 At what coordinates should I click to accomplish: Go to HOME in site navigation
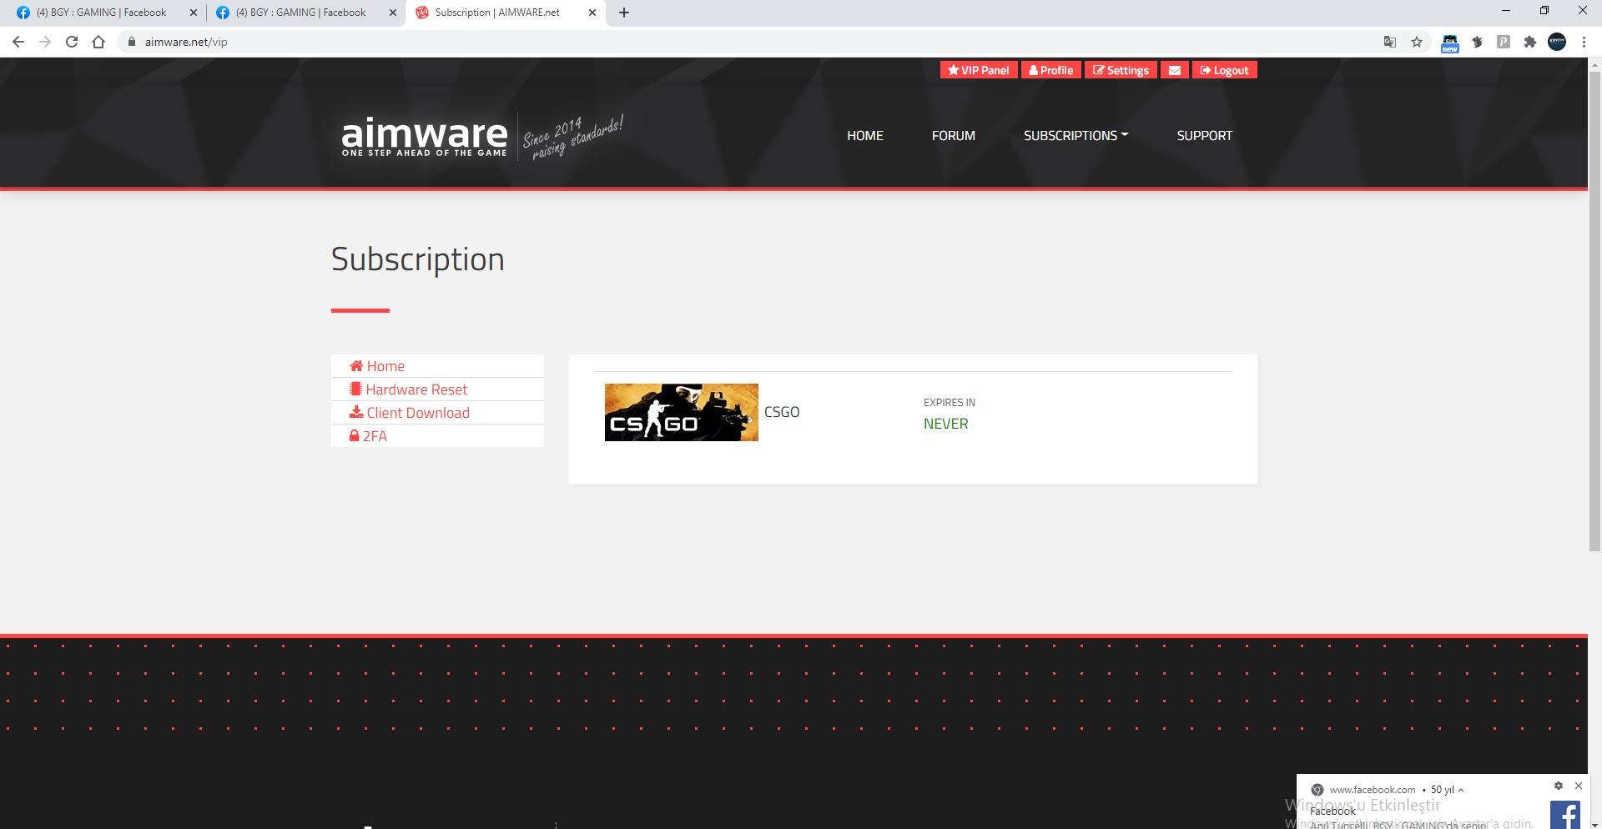[x=865, y=135]
